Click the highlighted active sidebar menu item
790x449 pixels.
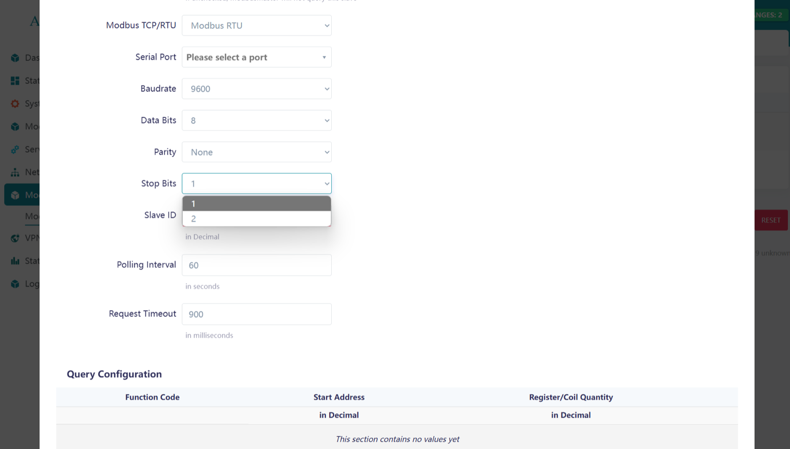[22, 195]
